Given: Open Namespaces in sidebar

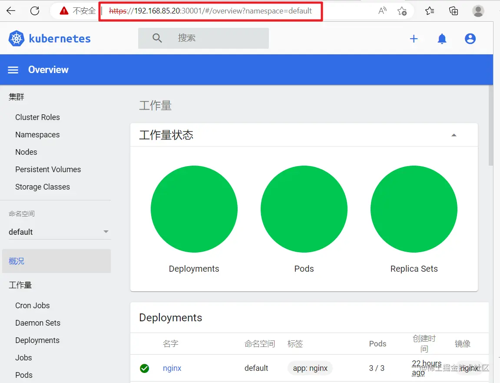Looking at the screenshot, I should pyautogui.click(x=38, y=135).
